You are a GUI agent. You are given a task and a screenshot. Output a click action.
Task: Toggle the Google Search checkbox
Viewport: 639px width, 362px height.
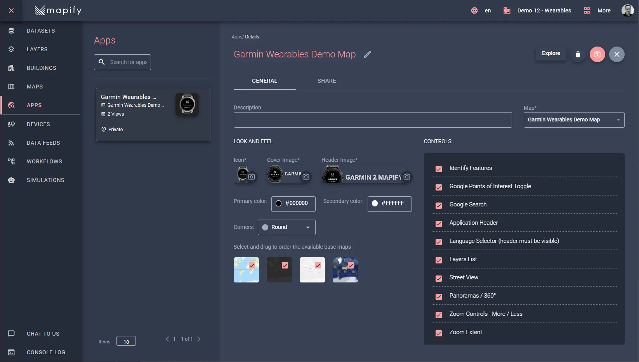pos(439,206)
